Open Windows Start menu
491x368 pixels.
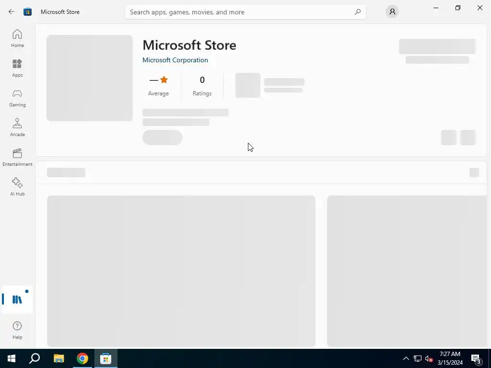pyautogui.click(x=12, y=358)
